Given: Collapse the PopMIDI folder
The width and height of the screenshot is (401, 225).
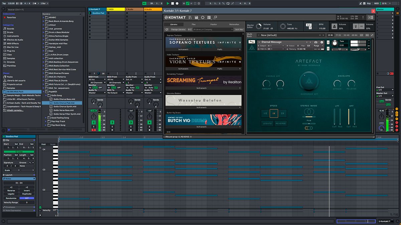Looking at the screenshot, I should [x=44, y=91].
